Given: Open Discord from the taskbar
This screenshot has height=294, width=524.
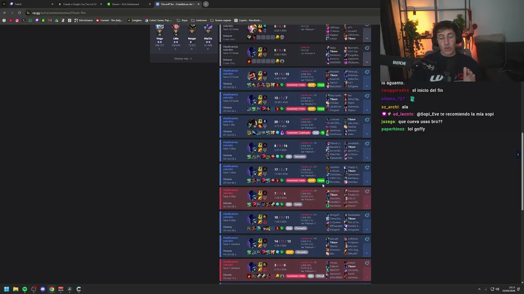Looking at the screenshot, I should (x=43, y=289).
